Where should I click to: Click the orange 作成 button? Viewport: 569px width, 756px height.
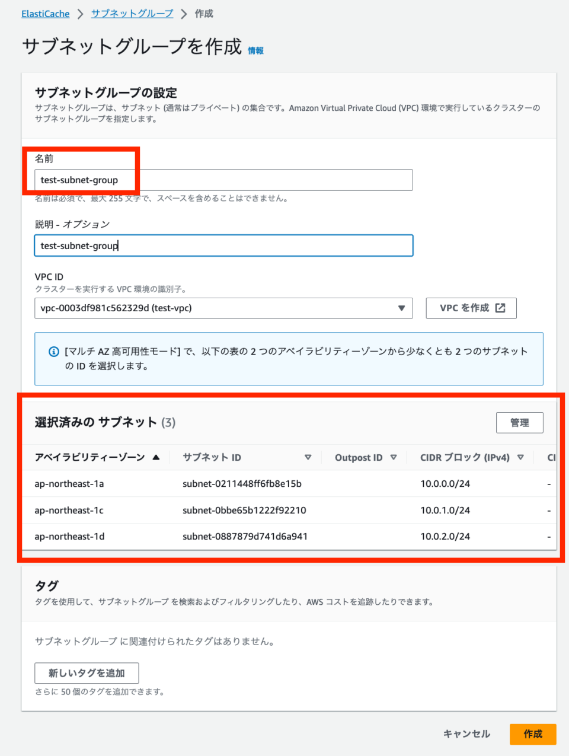click(x=532, y=734)
